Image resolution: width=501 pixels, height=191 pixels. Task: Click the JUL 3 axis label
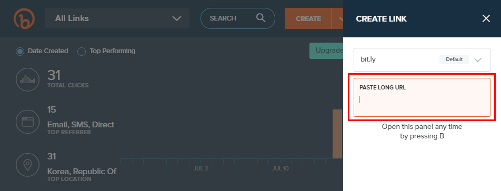tap(201, 168)
